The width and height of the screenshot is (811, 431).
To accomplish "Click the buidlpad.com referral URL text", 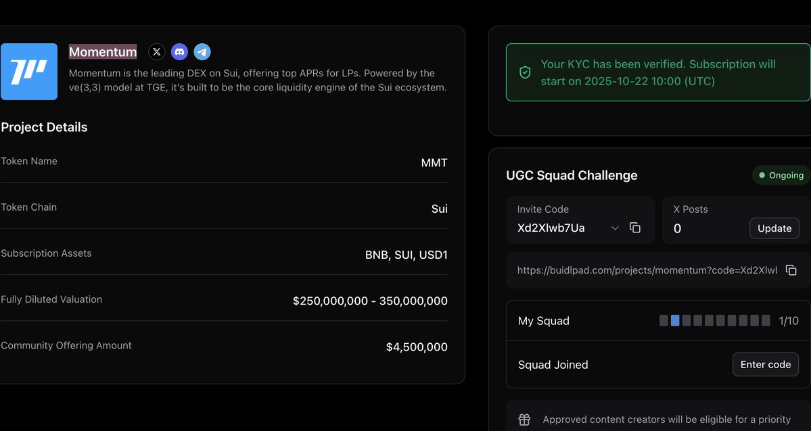I will [647, 270].
